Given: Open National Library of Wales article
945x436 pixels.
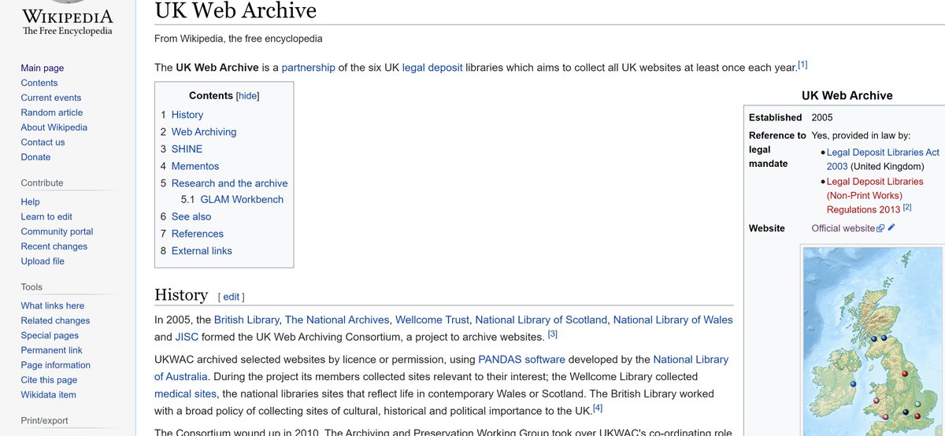Looking at the screenshot, I should coord(673,320).
